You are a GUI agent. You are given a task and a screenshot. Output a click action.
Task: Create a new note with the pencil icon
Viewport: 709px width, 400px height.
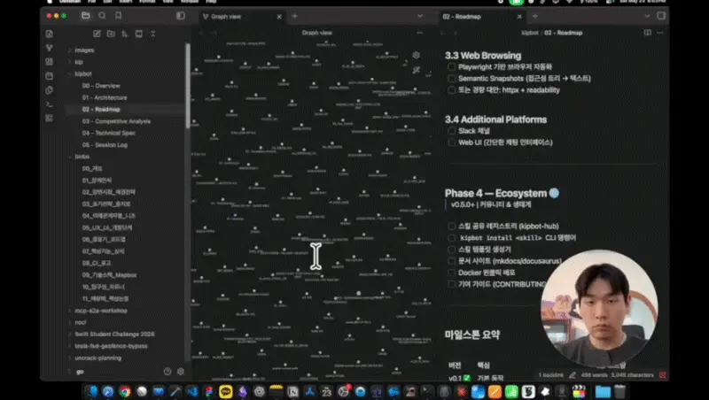(97, 34)
